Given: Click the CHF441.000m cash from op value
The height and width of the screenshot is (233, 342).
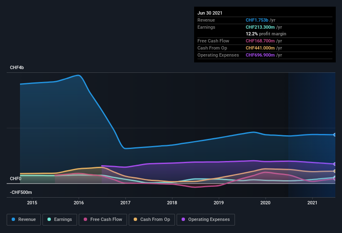Looking at the screenshot, I should [260, 48].
